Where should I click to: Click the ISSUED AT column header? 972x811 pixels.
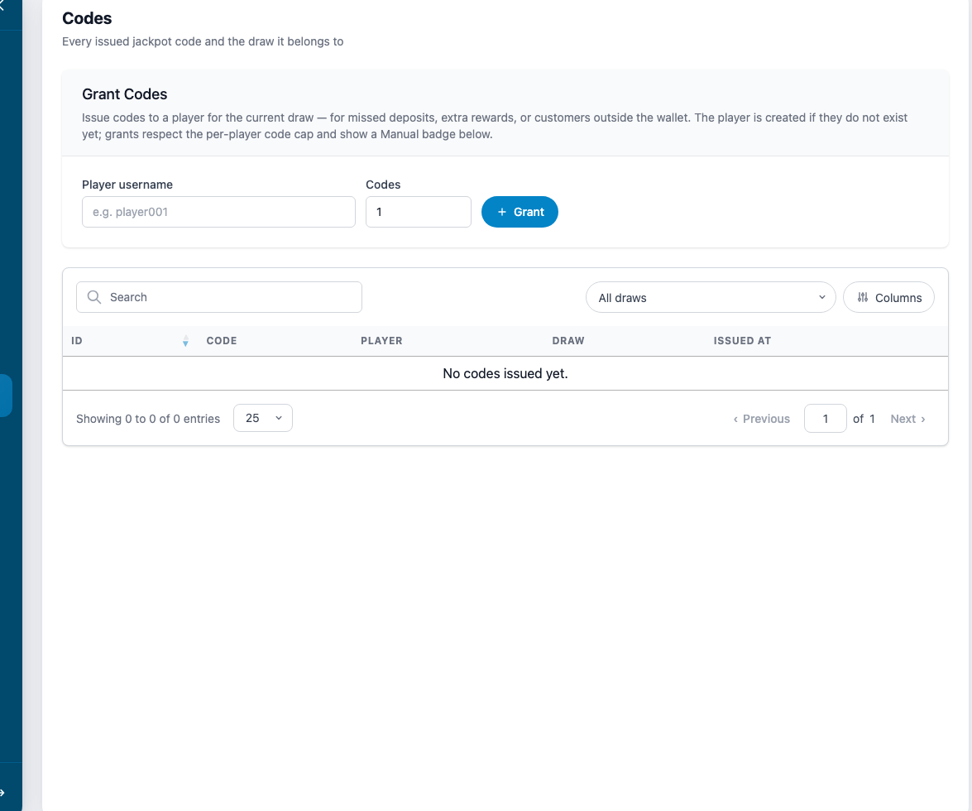[742, 340]
